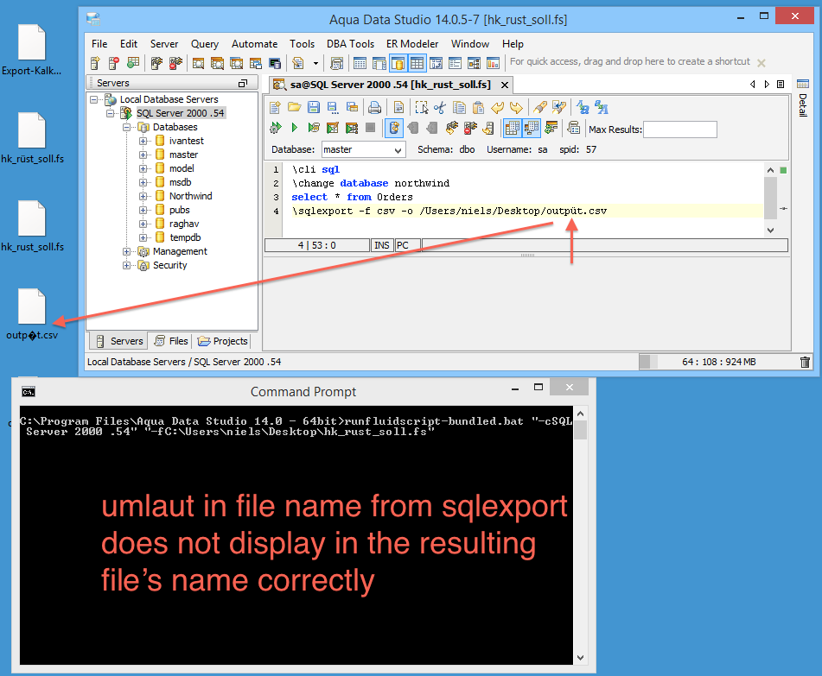The image size is (822, 676).
Task: Click the Max Results input field
Action: [x=680, y=130]
